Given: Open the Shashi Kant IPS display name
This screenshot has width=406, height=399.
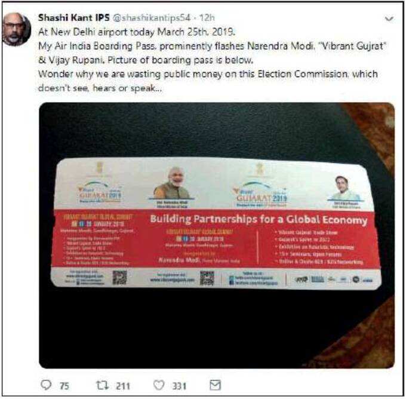Looking at the screenshot, I should click(74, 17).
